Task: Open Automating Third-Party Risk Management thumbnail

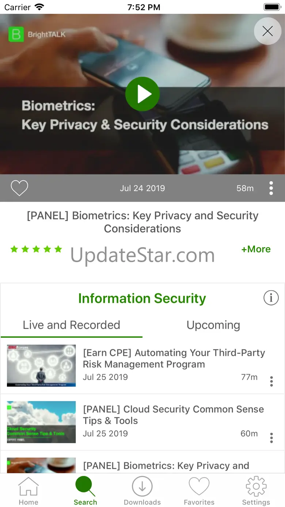Action: click(41, 366)
